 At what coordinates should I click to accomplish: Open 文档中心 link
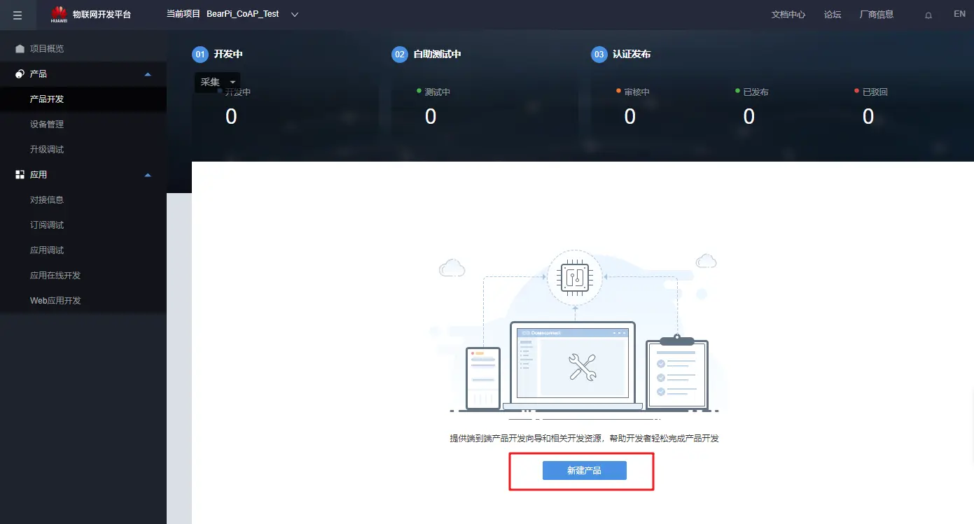pyautogui.click(x=788, y=15)
